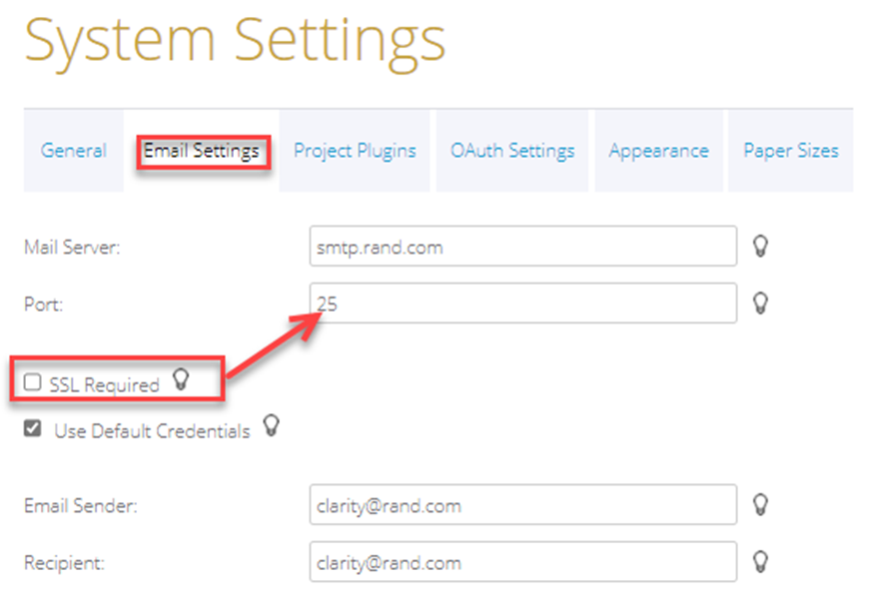This screenshot has height=606, width=874.
Task: Enable the SSL Required checkbox
Action: pos(34,382)
